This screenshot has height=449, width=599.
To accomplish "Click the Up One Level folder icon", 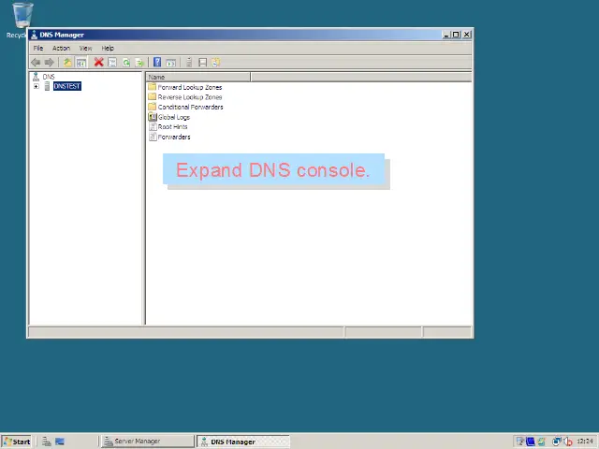I will click(67, 63).
